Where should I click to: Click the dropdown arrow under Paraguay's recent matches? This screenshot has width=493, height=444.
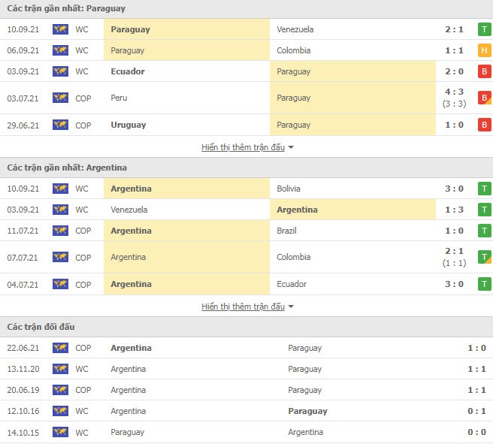291,147
